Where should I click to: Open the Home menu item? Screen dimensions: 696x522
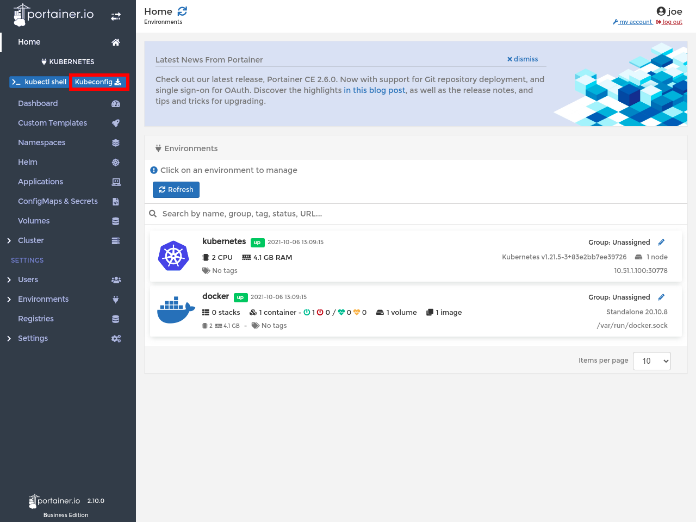tap(29, 42)
